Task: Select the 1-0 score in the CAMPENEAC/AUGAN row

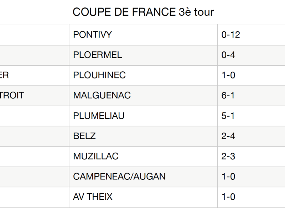Action: tap(228, 177)
